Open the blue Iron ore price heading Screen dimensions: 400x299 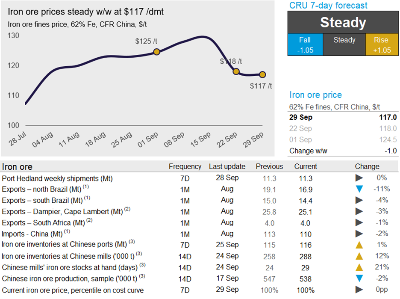pos(315,95)
